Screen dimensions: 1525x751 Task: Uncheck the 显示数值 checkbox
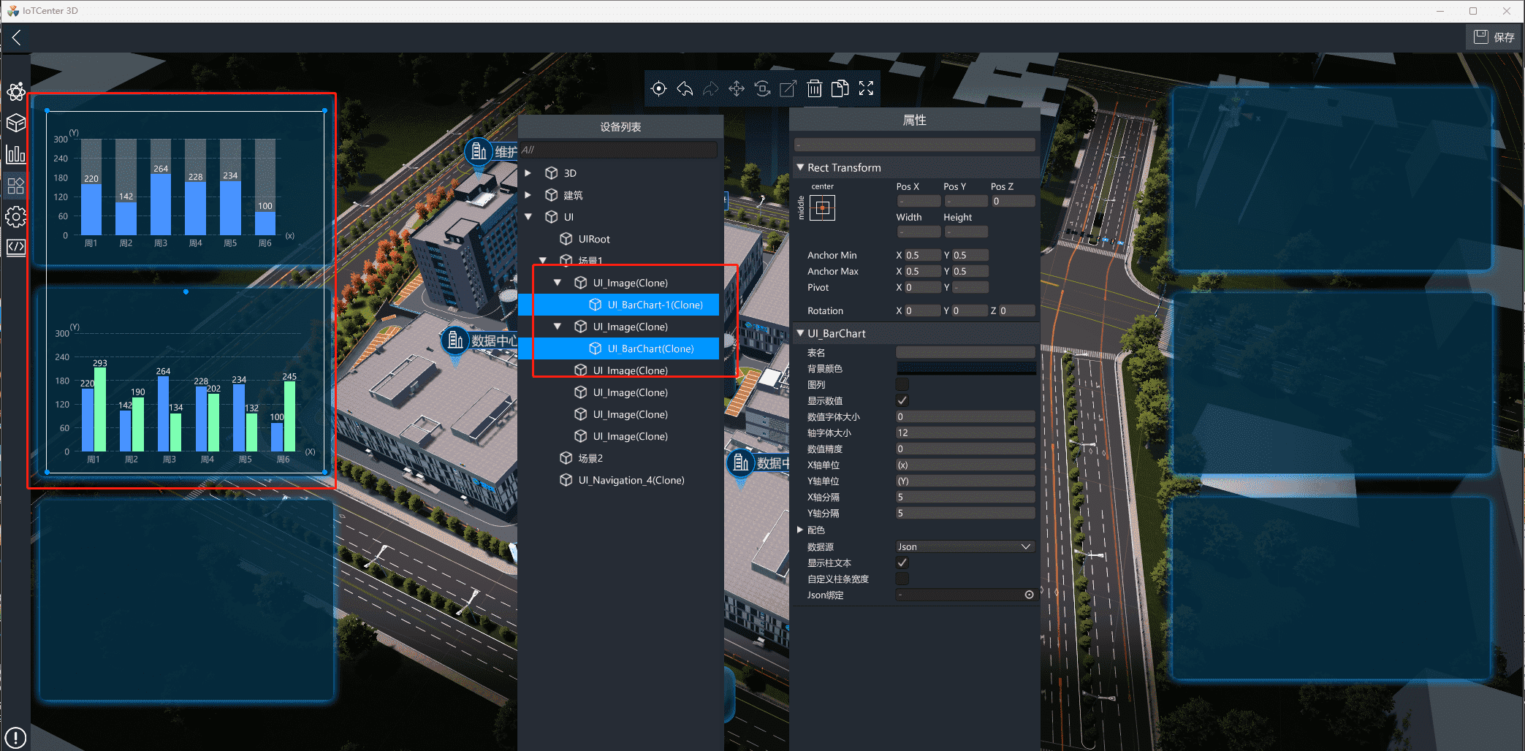click(x=902, y=400)
